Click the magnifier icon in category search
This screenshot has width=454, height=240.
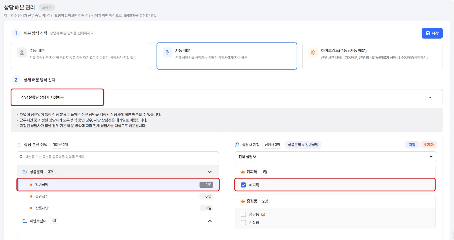[x=21, y=157]
